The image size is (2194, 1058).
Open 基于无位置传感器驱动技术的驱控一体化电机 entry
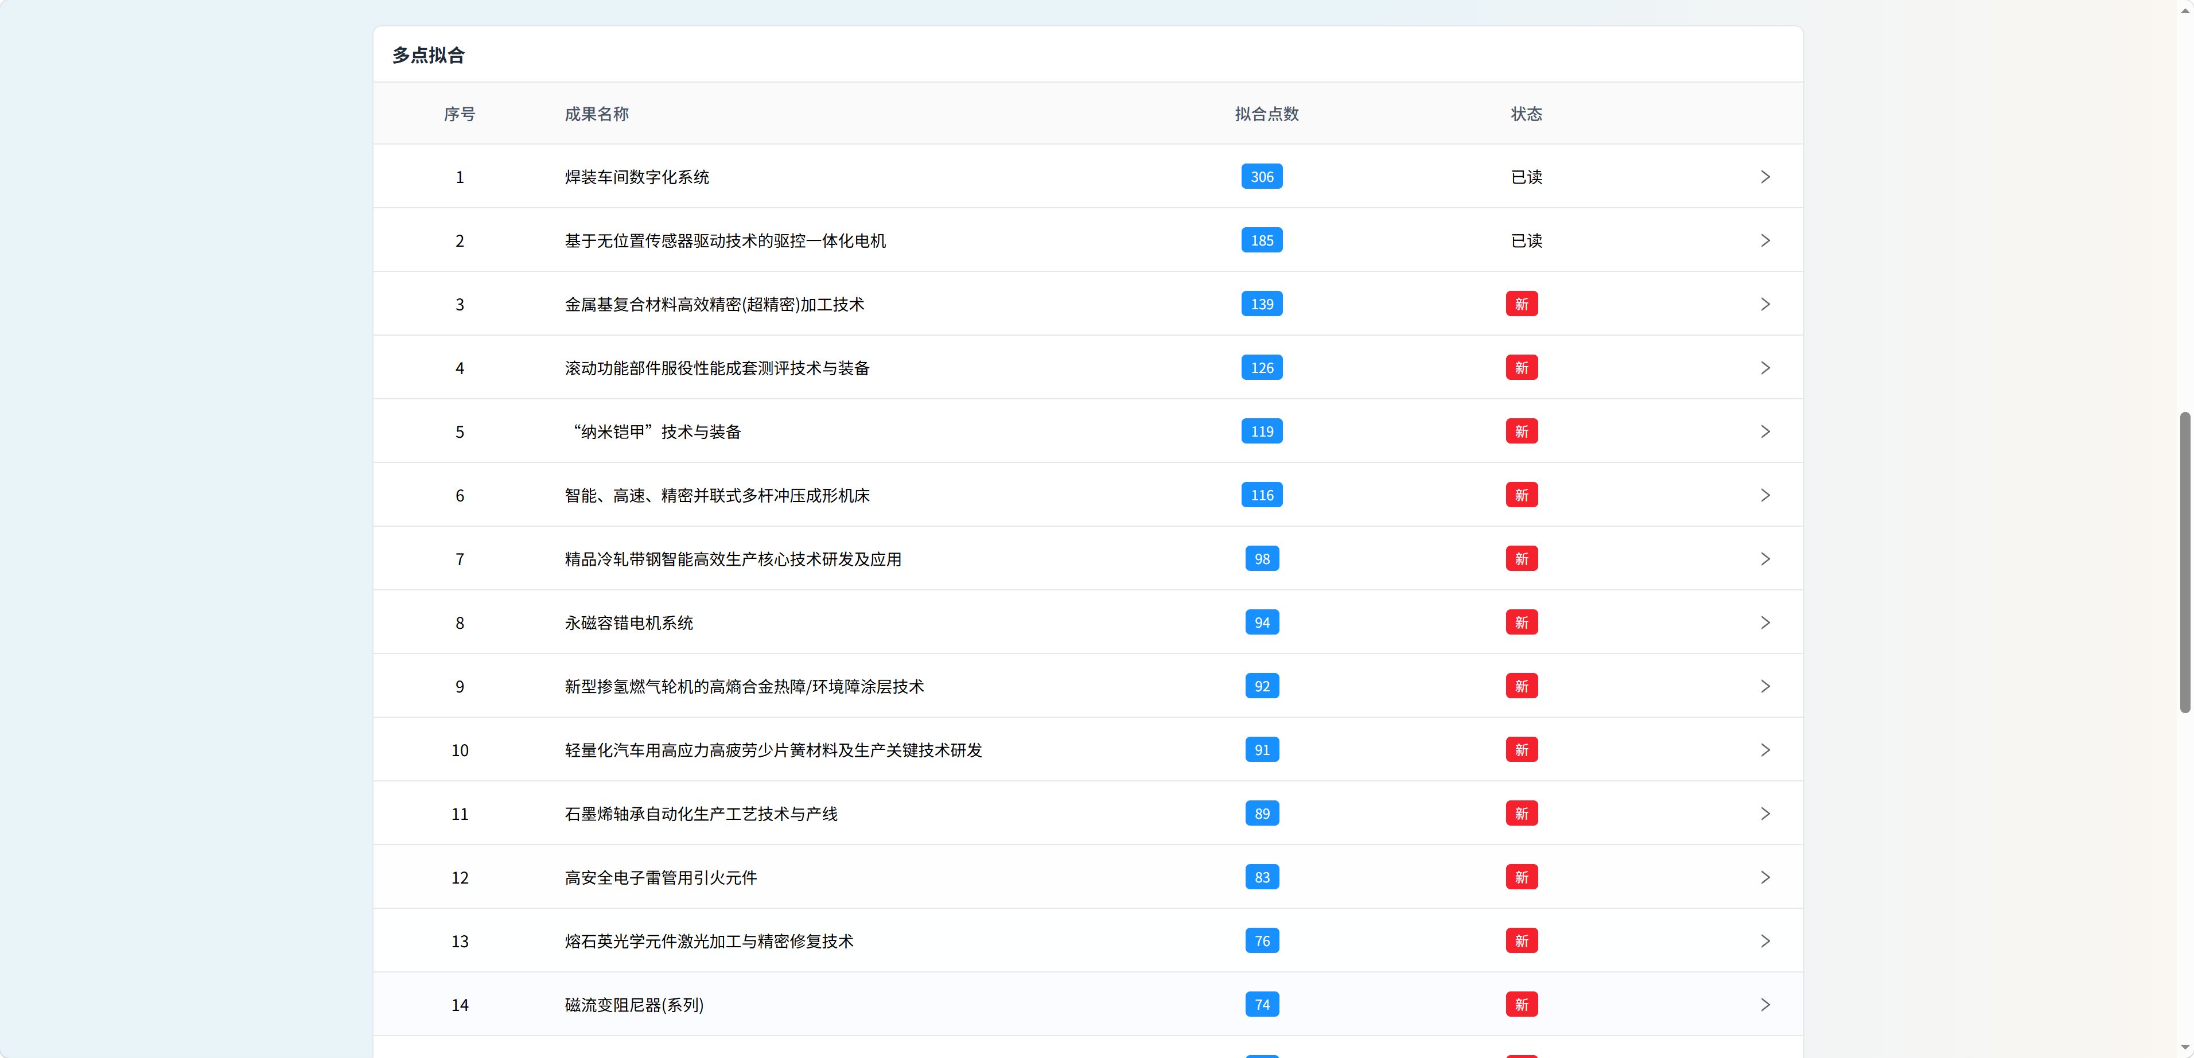pyautogui.click(x=726, y=240)
